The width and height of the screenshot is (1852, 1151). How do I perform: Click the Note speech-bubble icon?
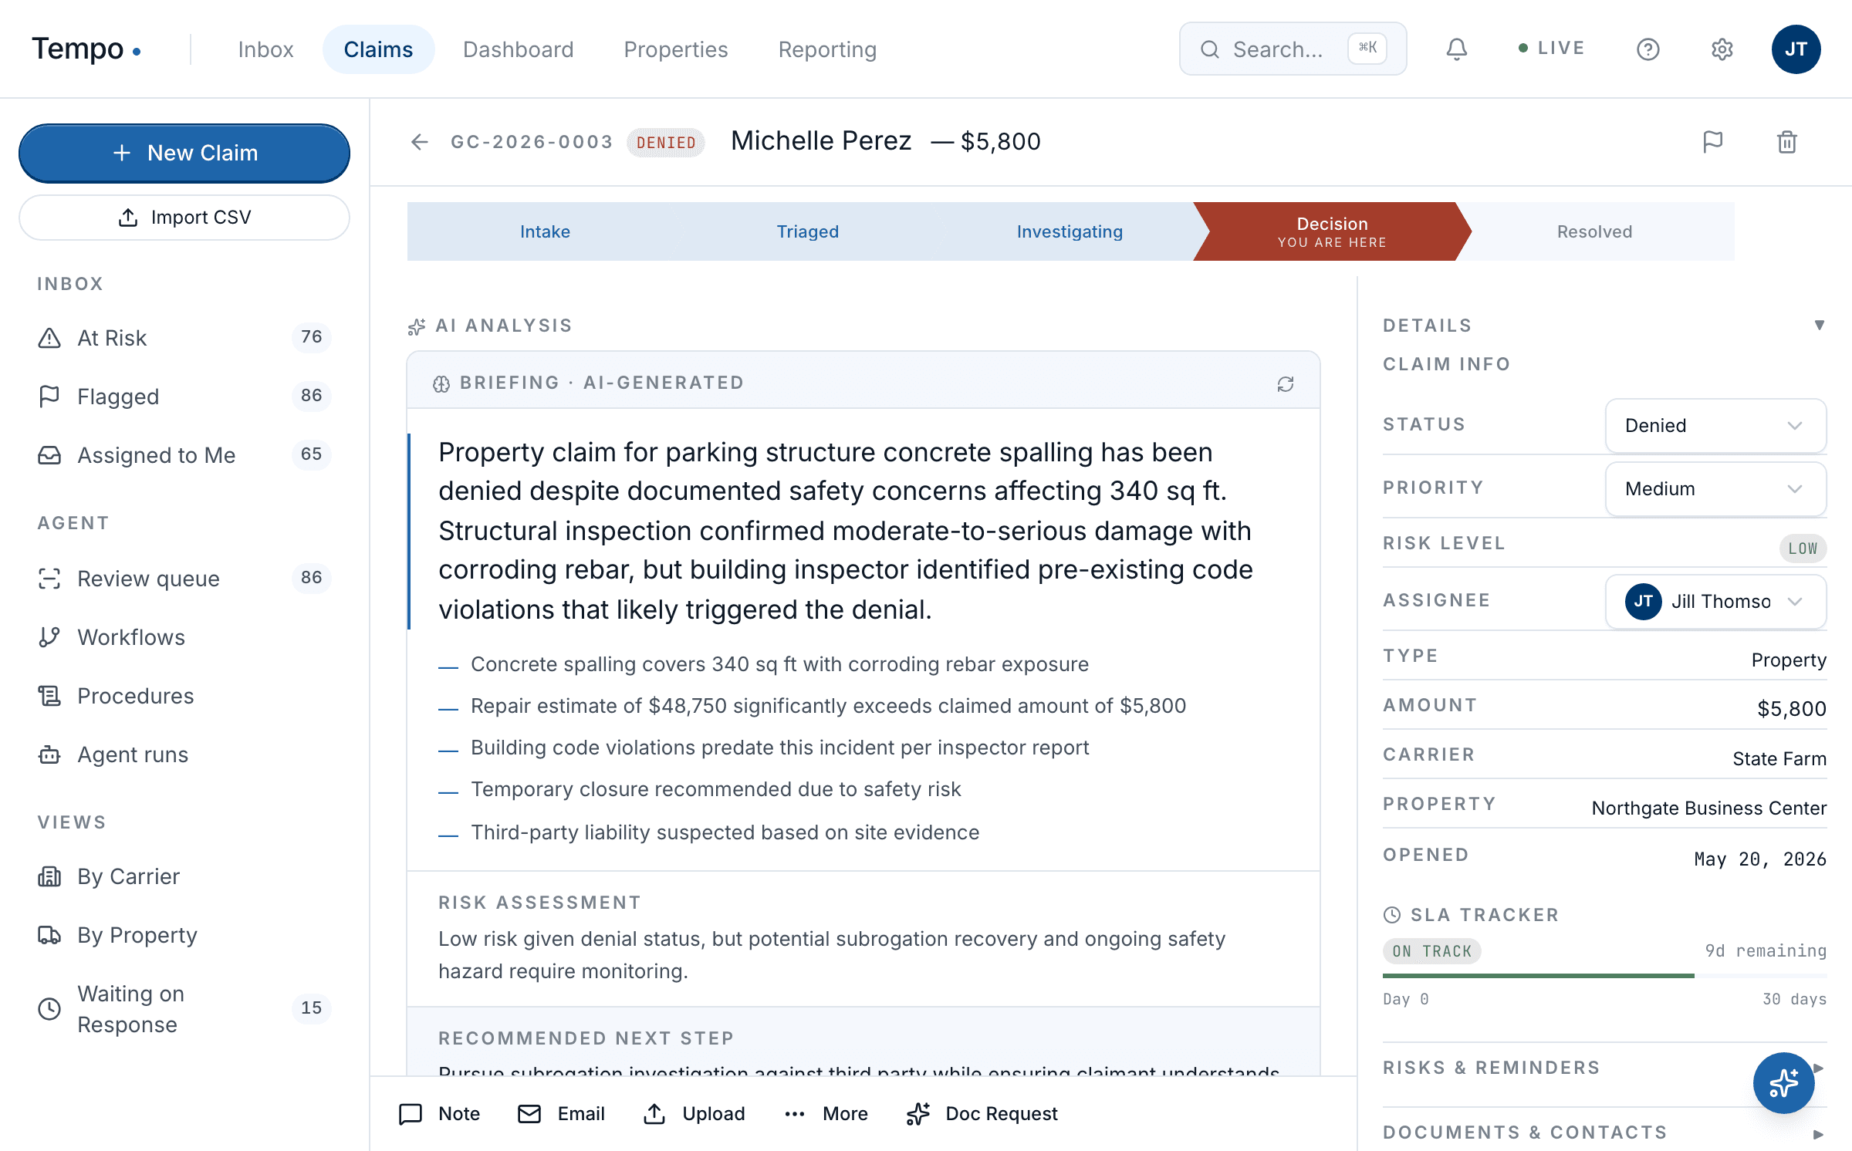point(411,1114)
